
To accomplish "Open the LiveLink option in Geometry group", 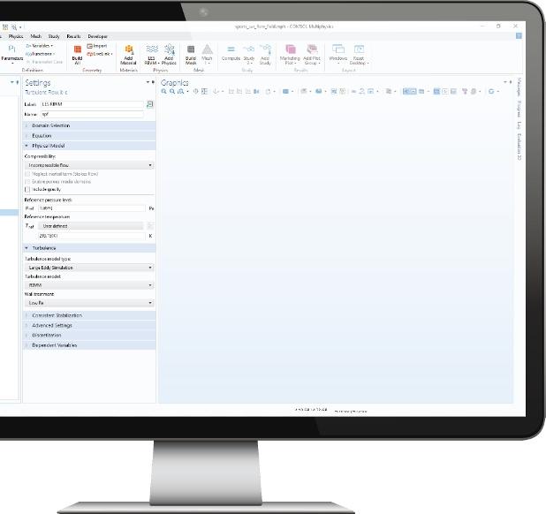I will click(100, 54).
